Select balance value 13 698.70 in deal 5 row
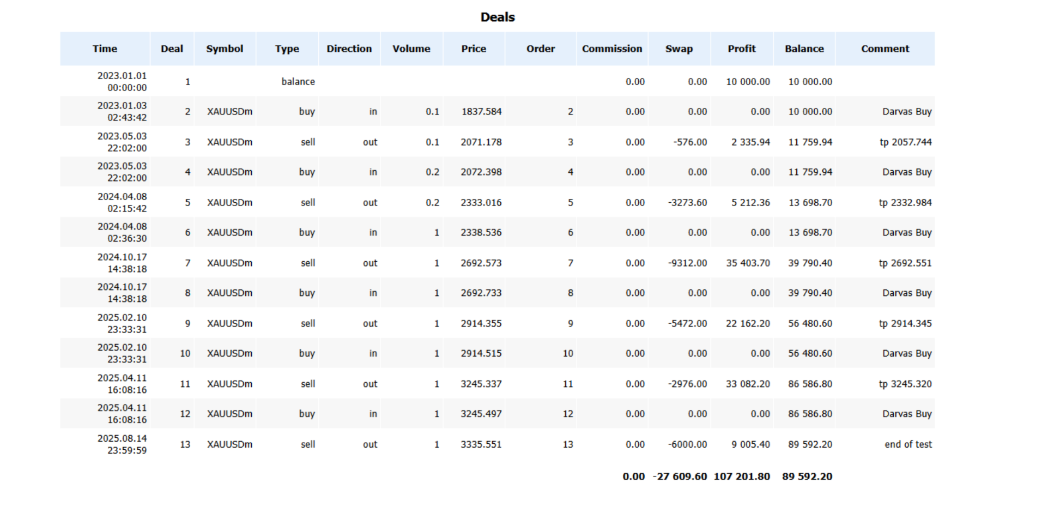 pos(810,203)
